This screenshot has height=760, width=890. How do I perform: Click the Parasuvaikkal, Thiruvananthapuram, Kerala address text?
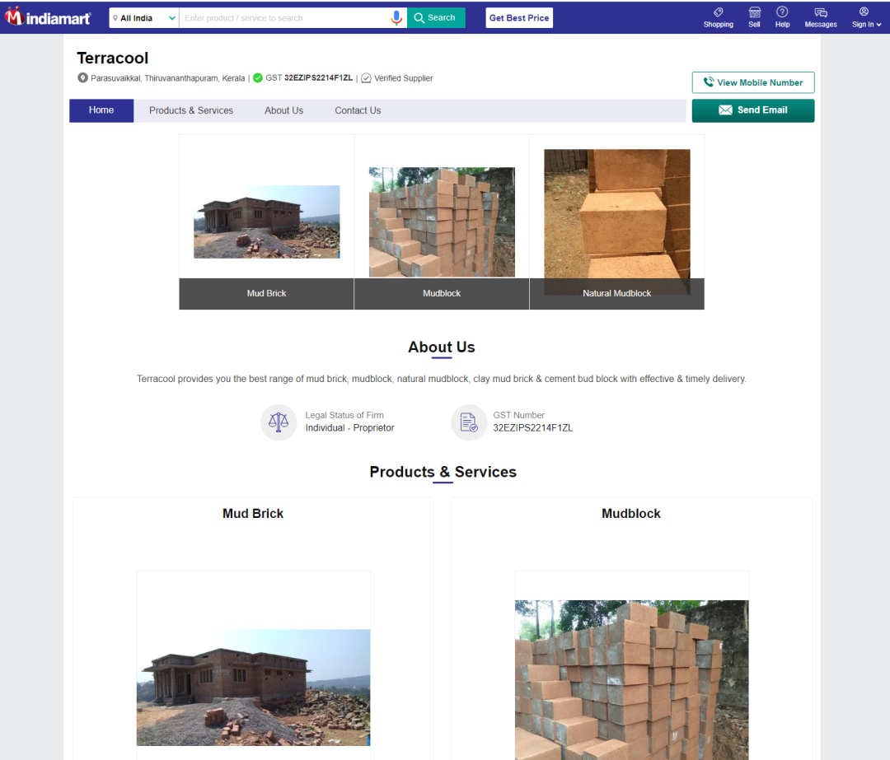pyautogui.click(x=167, y=78)
